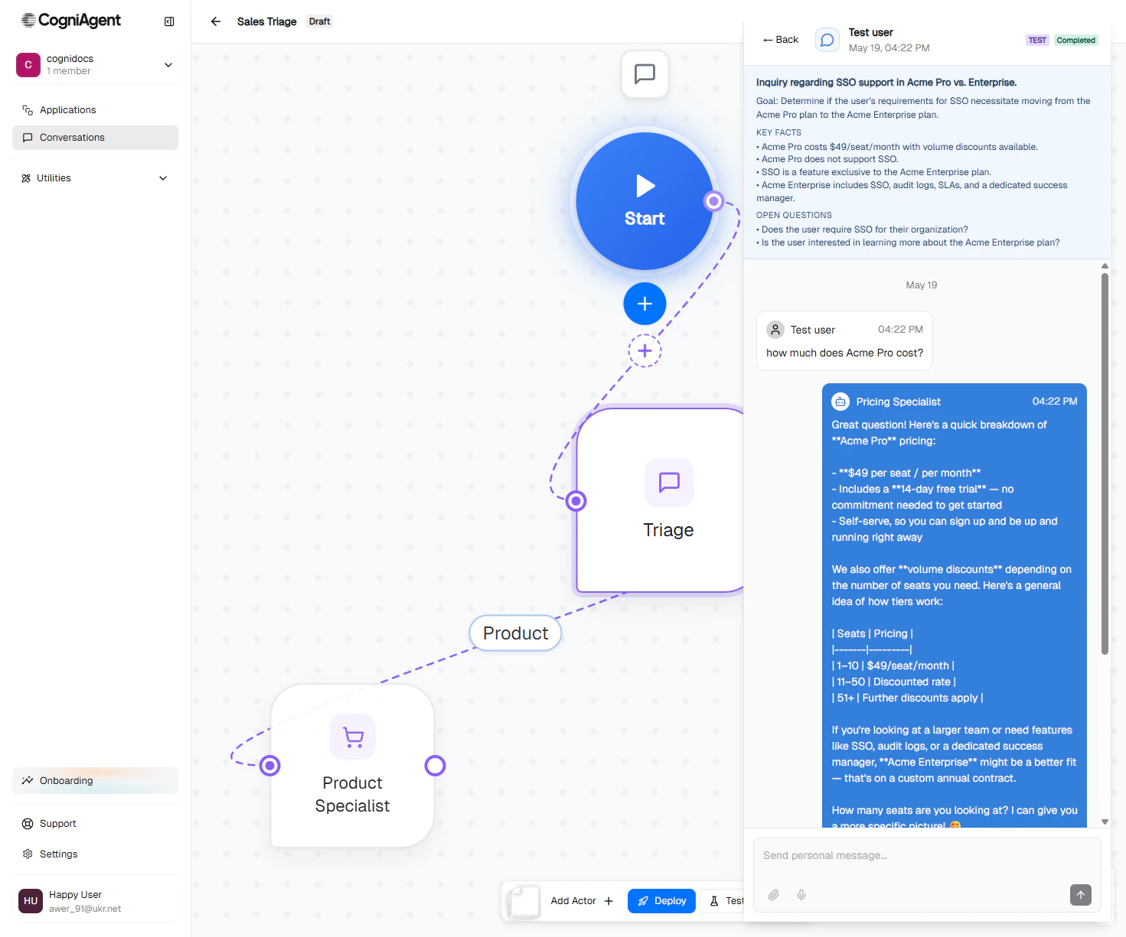The width and height of the screenshot is (1126, 937).
Task: Click the Draft status badge
Action: coord(320,21)
